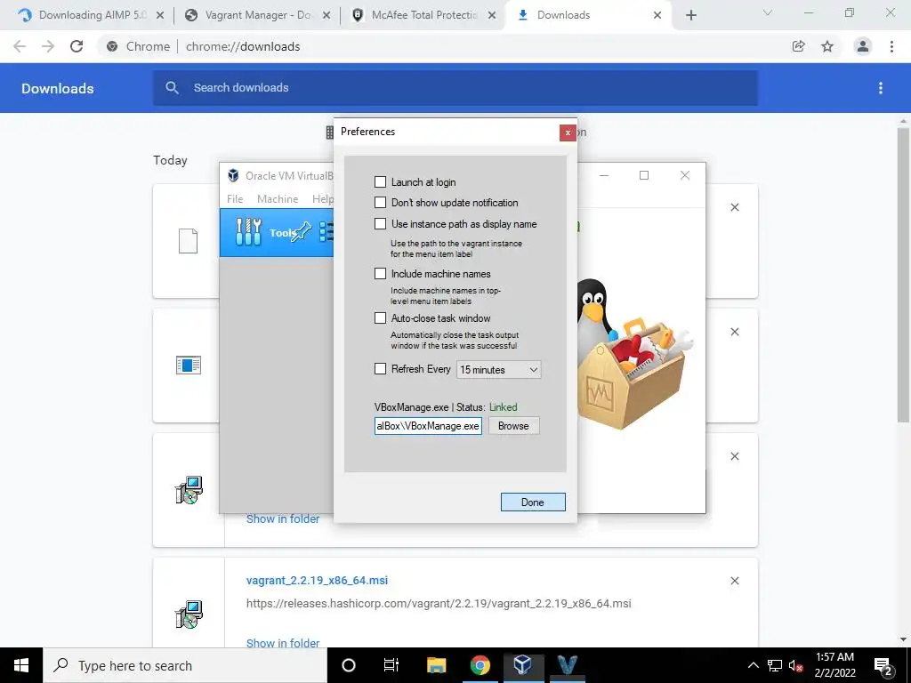Open the File menu in VirtualBox

pos(235,198)
